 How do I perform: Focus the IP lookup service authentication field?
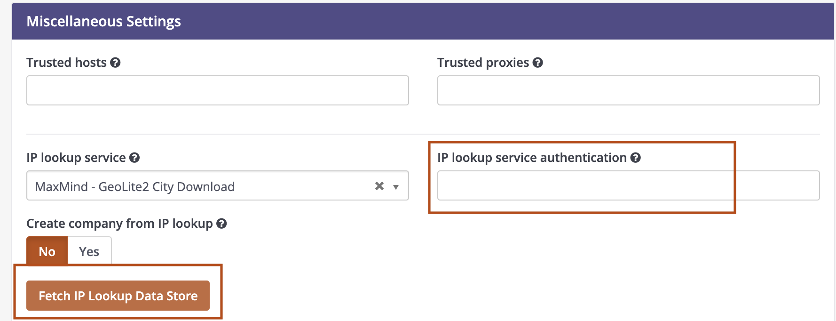tap(628, 185)
